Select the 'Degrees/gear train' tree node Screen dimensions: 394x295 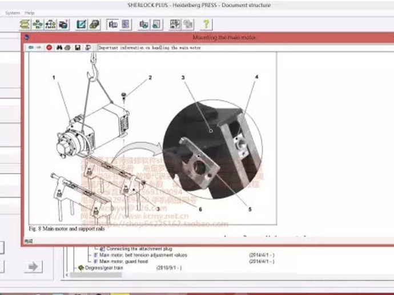click(x=104, y=268)
